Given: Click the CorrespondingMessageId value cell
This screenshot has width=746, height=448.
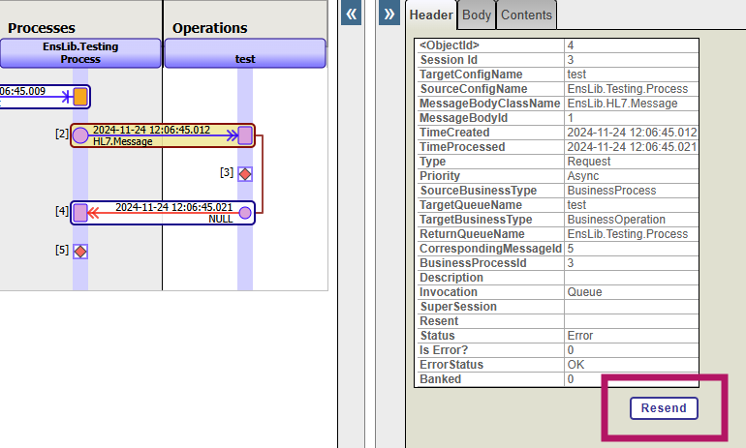Looking at the screenshot, I should point(631,249).
